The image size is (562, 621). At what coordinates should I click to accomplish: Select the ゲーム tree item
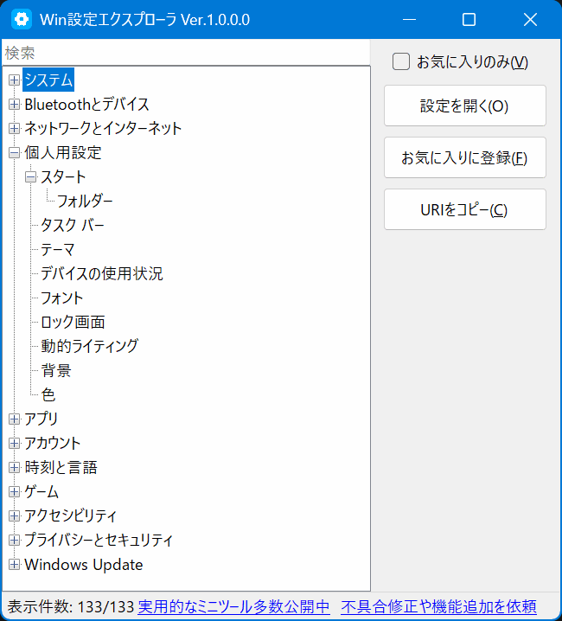click(42, 492)
